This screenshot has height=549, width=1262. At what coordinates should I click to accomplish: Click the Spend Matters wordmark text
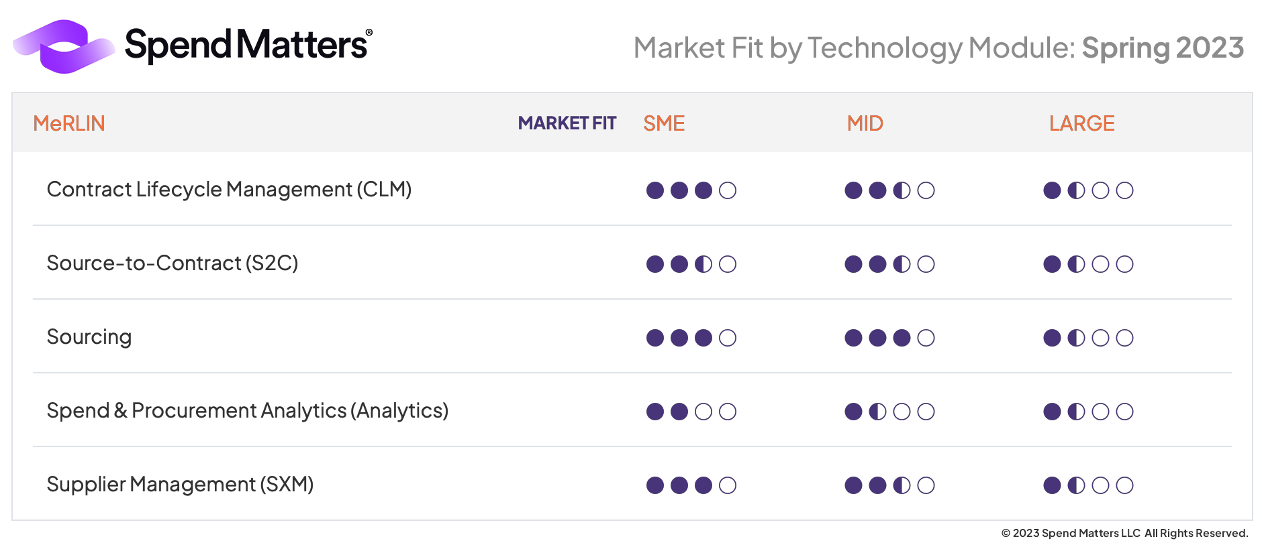click(248, 46)
